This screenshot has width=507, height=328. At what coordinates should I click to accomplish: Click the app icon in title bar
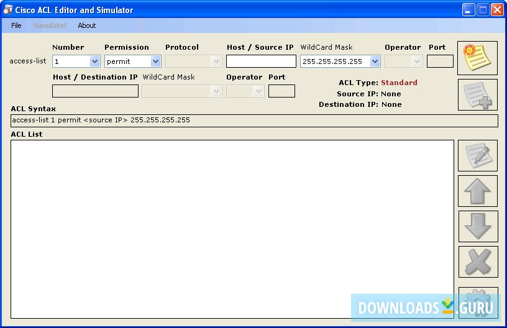7,10
